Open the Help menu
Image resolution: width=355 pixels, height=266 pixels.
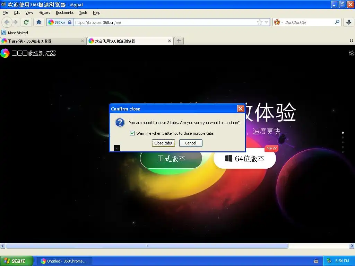click(x=97, y=12)
